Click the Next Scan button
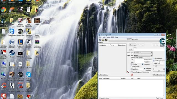Screen dimensions: 177x99 click(x=141, y=45)
